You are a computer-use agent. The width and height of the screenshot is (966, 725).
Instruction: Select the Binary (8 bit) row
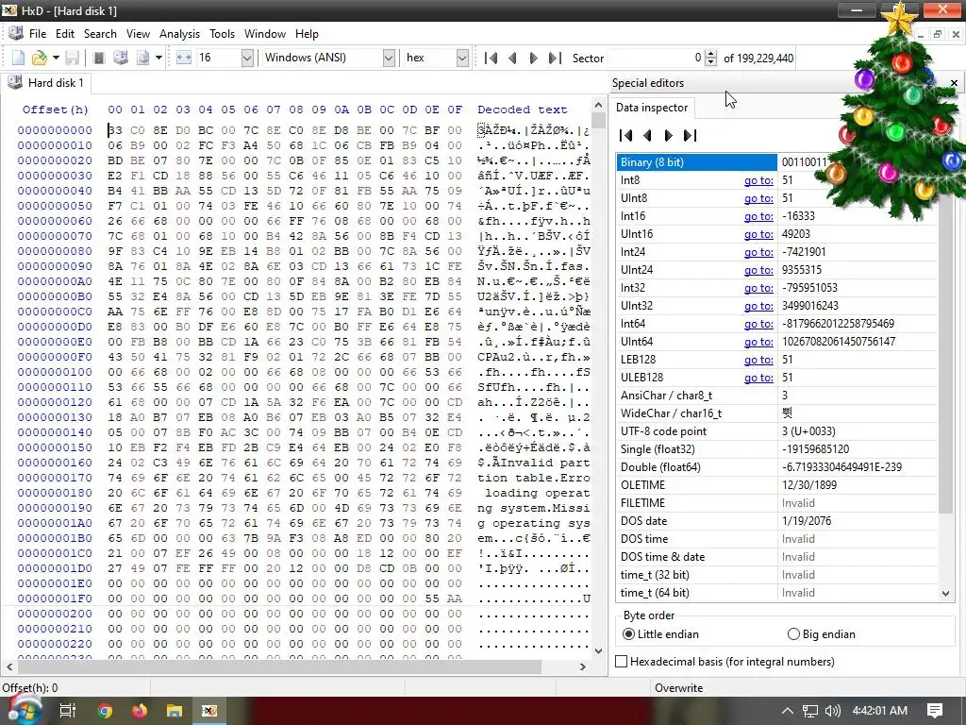(x=777, y=162)
